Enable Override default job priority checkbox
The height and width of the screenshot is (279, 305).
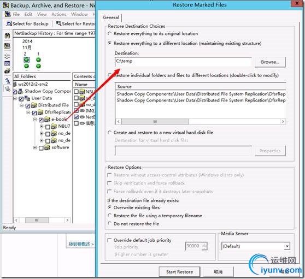click(x=109, y=240)
